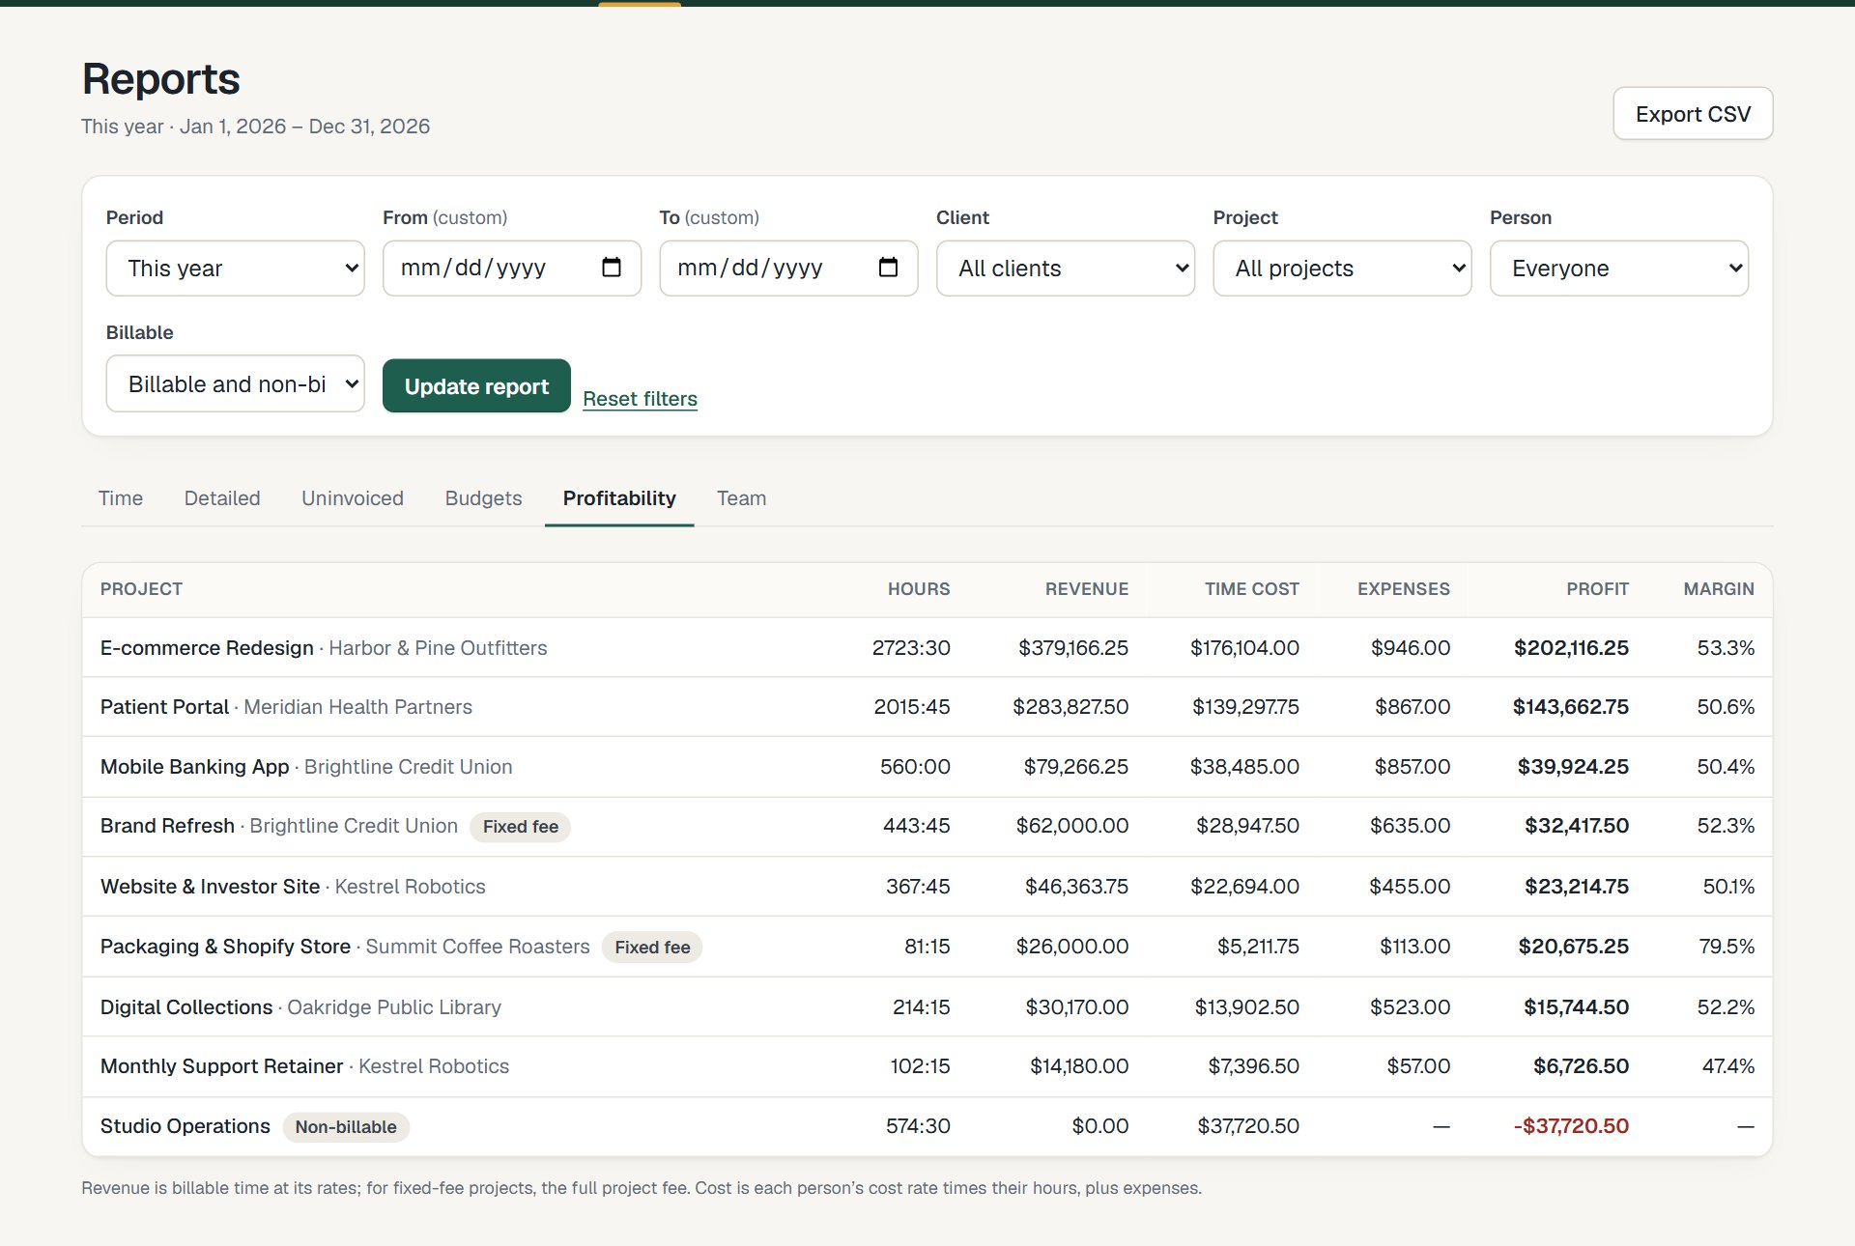Click the PROFIT column header
1855x1246 pixels.
tap(1597, 589)
